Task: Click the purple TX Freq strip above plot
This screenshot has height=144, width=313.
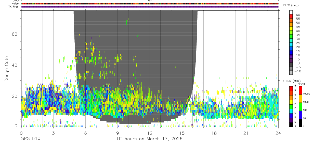Action: 150,7
